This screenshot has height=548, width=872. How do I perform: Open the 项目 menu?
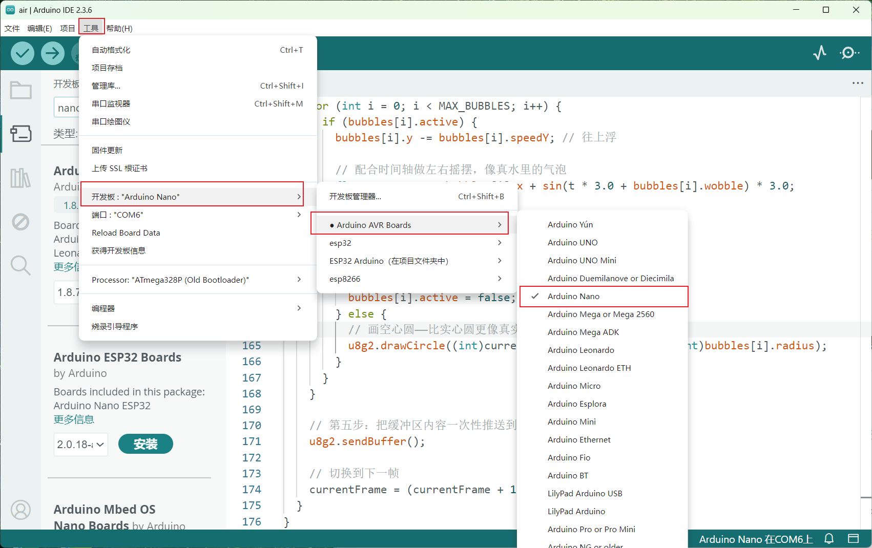tap(67, 28)
